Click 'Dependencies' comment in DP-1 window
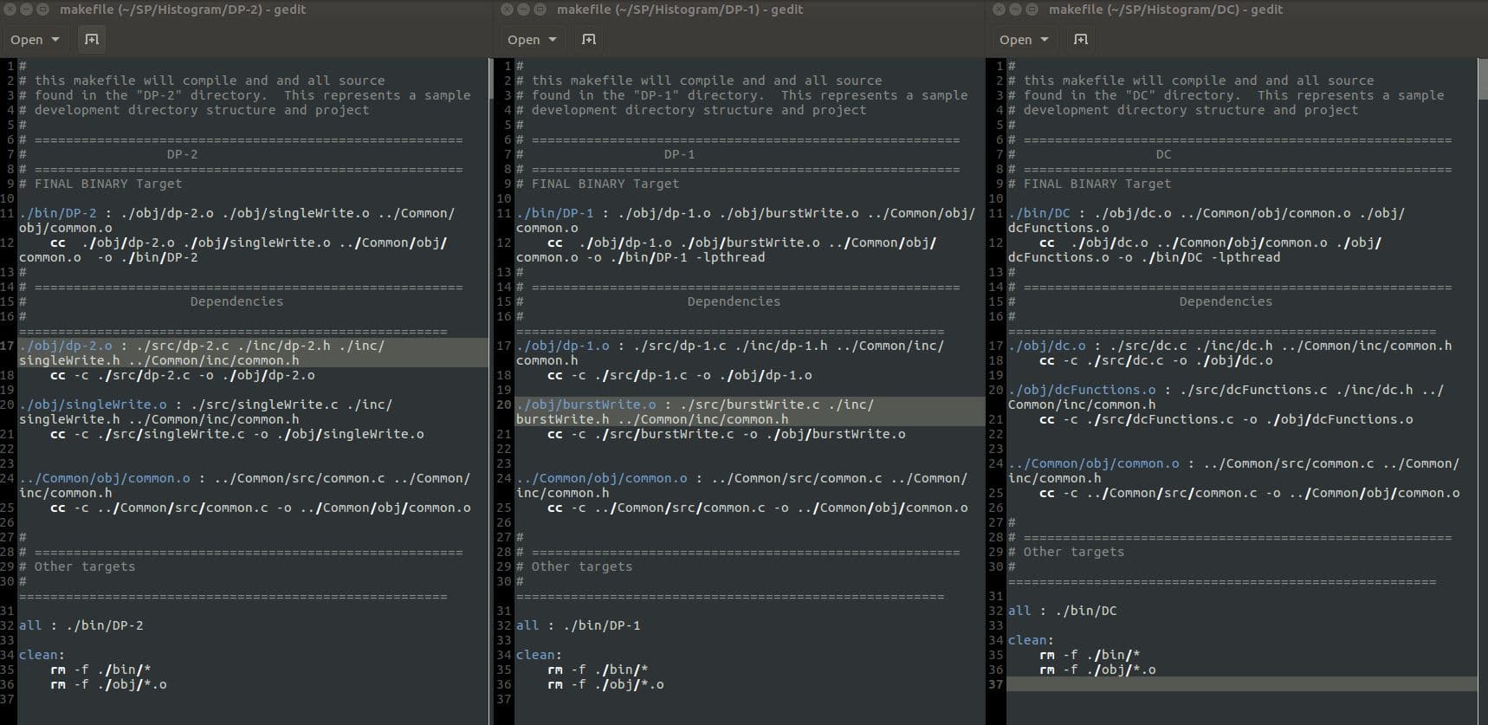 [x=734, y=301]
